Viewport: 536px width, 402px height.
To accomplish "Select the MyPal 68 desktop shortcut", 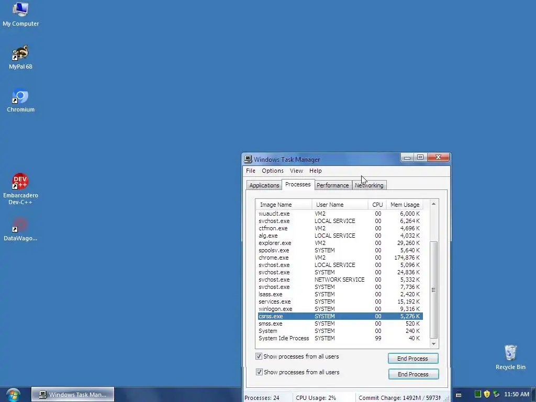I will [20, 58].
